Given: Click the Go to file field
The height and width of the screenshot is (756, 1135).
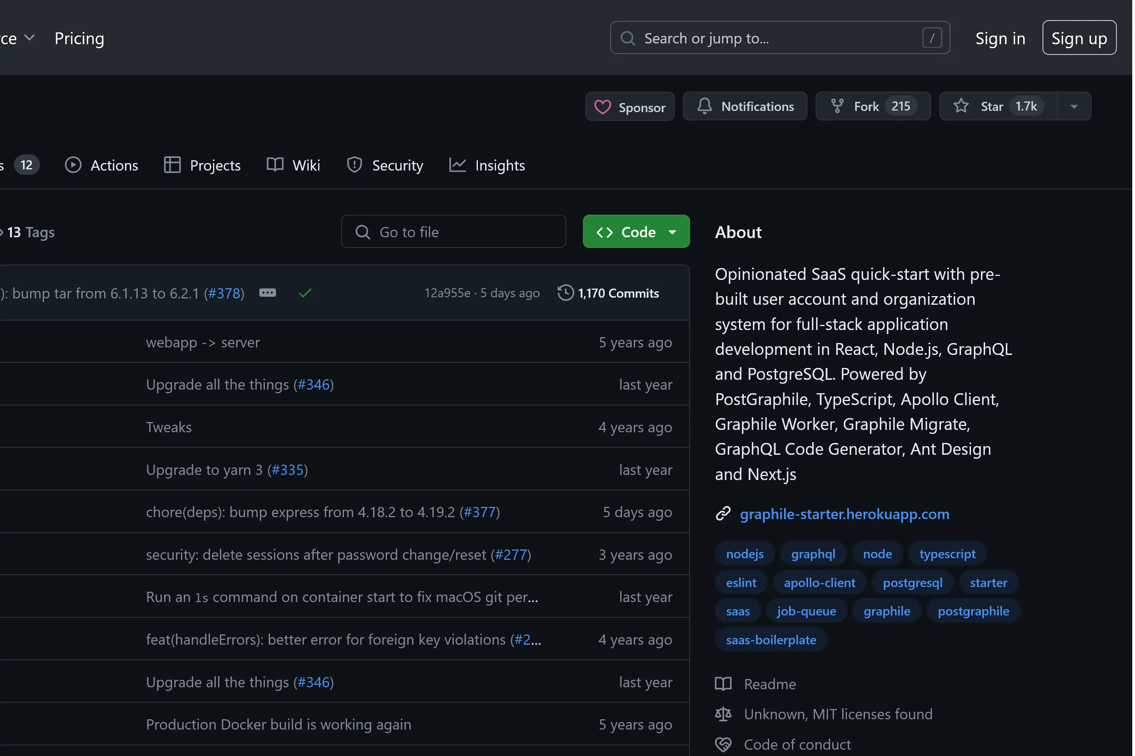Looking at the screenshot, I should click(x=454, y=232).
